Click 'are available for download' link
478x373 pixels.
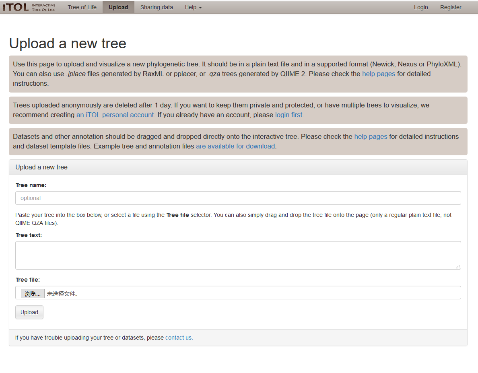pos(235,146)
